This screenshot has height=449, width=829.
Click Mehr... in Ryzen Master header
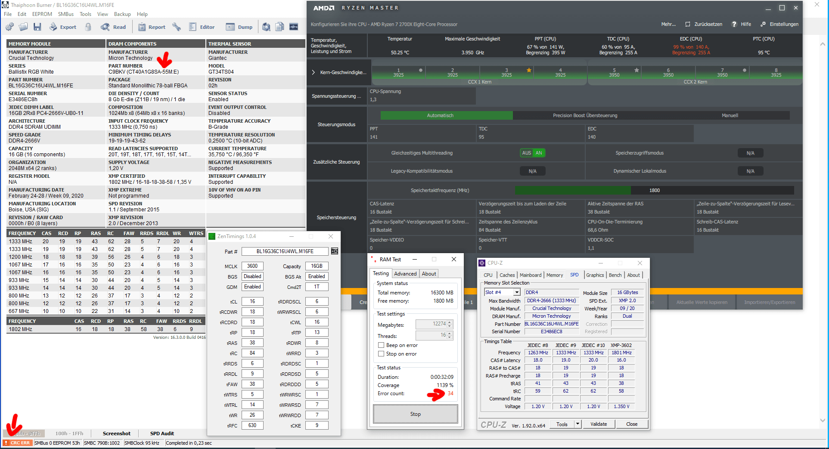(668, 24)
